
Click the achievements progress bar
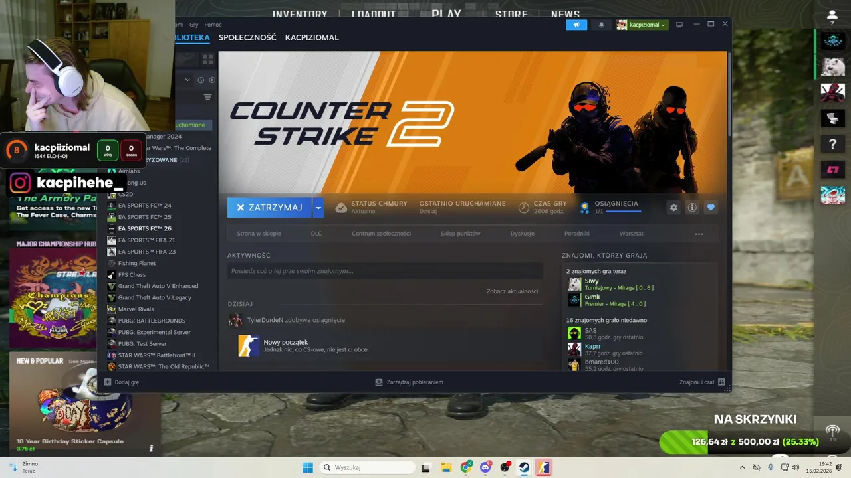coord(624,212)
